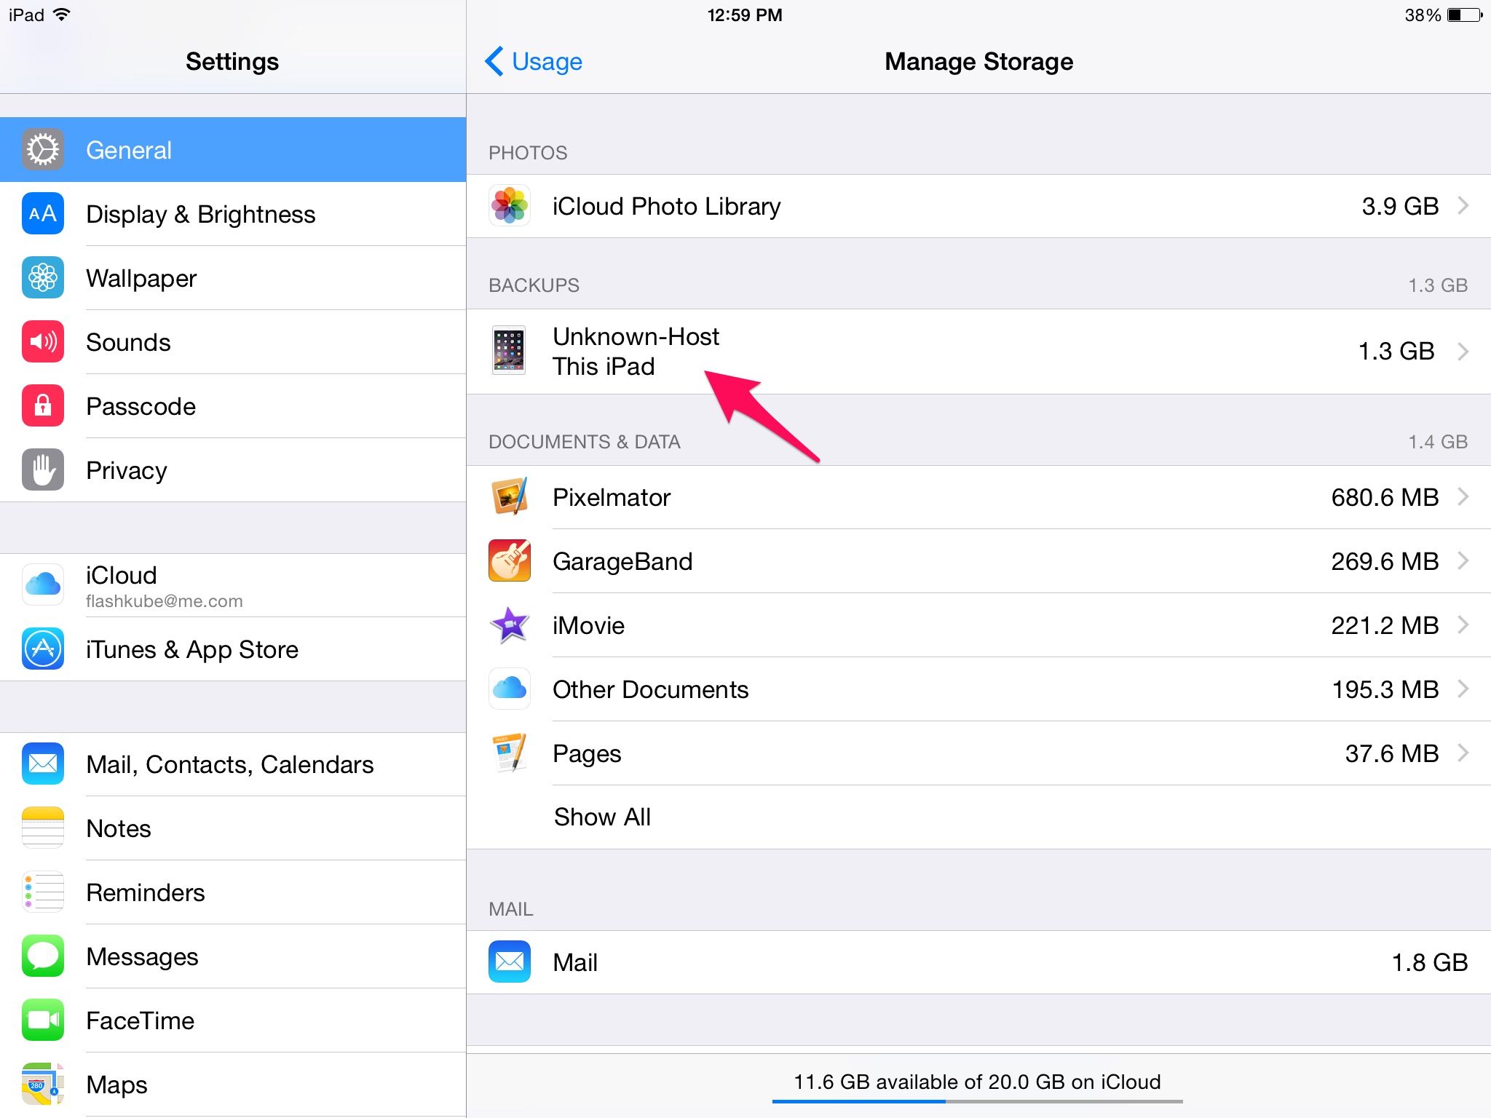Tap Show All documents
Viewport: 1491px width, 1118px height.
(x=602, y=817)
